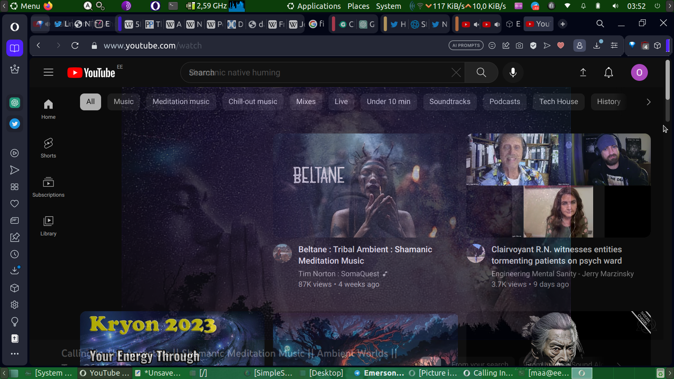
Task: Open Opera extensions cube in sidebar
Action: pos(15,288)
